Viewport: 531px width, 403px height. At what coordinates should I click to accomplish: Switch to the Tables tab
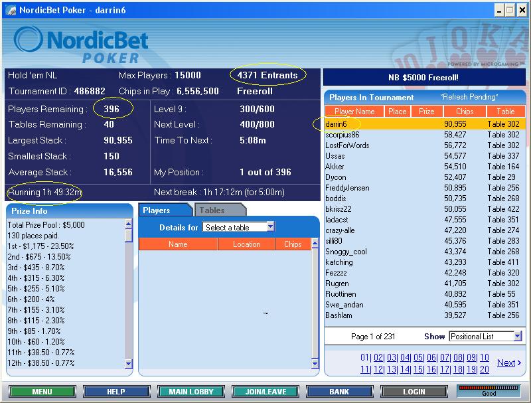pos(220,210)
